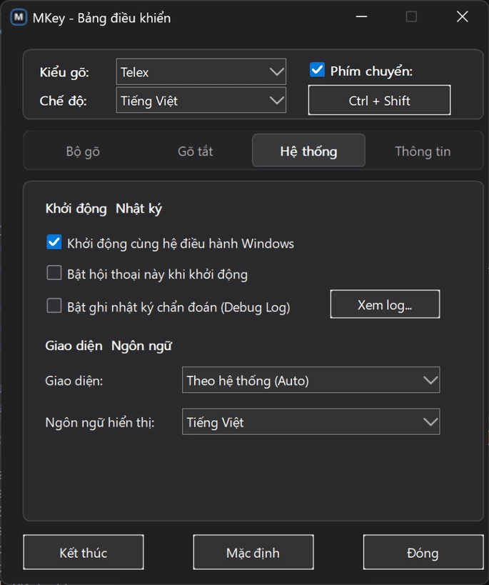Toggle Khởi động cùng hệ điều hành Windows

coord(54,242)
